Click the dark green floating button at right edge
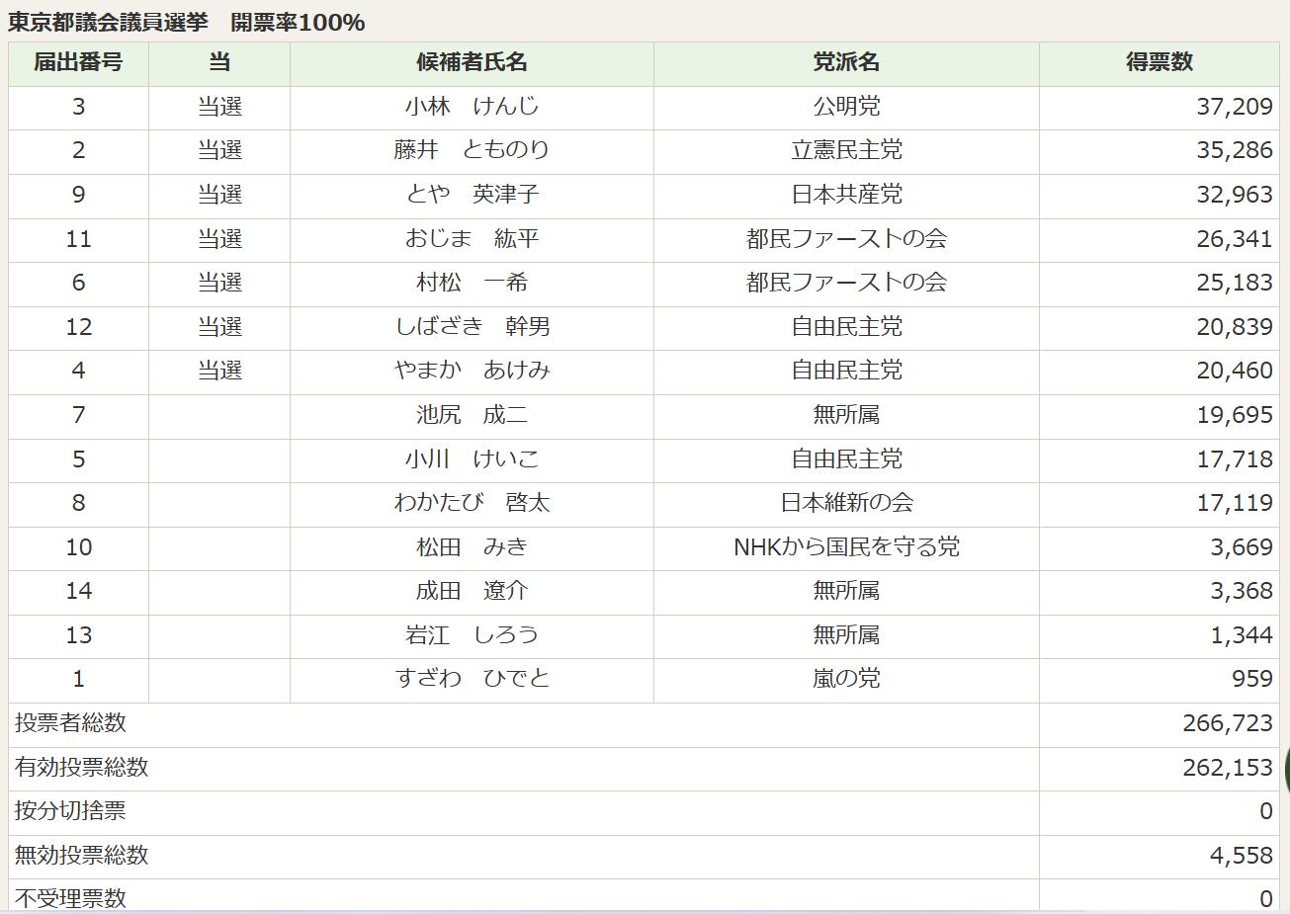This screenshot has width=1290, height=914. point(1286,768)
